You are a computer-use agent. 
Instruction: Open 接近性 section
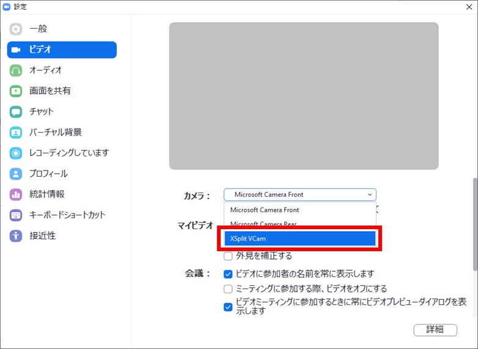tap(62, 235)
